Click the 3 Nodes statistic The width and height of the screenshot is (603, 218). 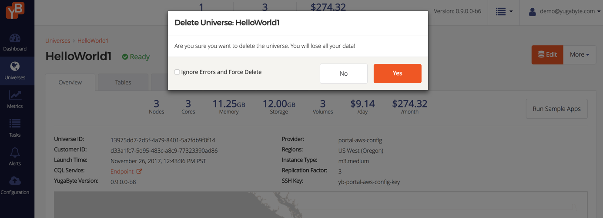pos(156,107)
